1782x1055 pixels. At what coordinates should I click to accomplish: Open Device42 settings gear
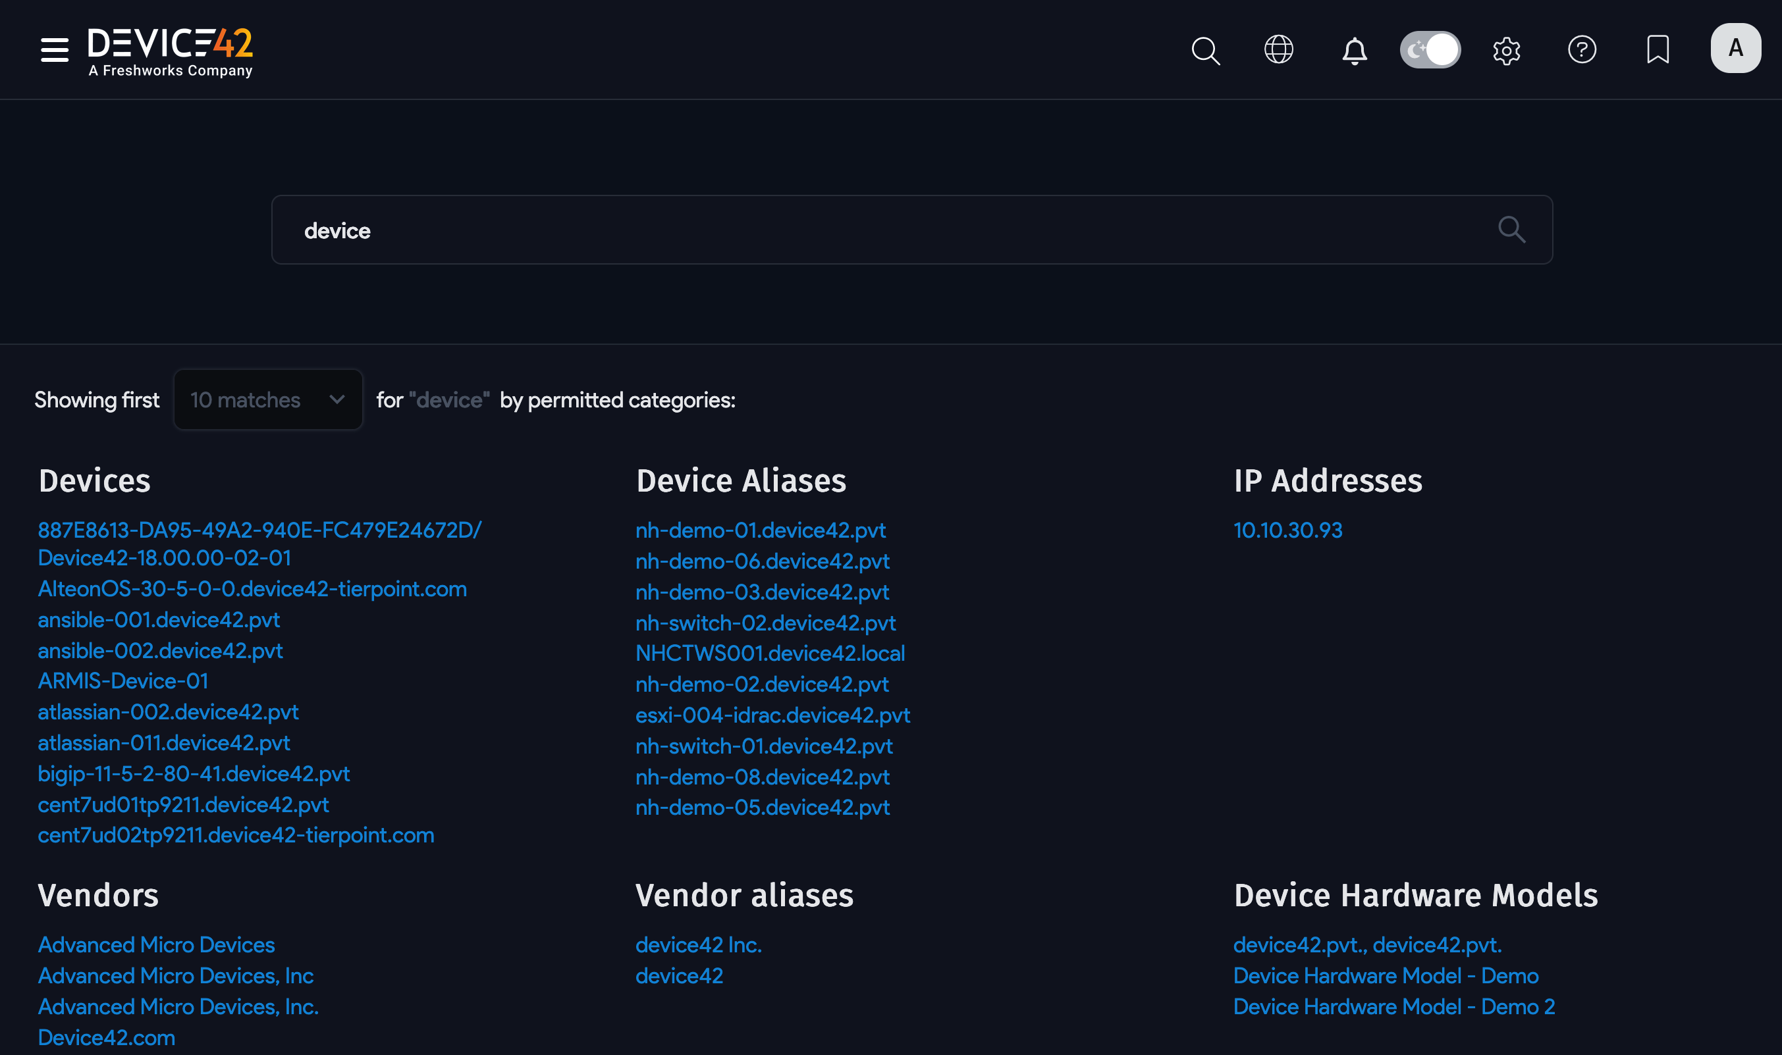(1507, 49)
